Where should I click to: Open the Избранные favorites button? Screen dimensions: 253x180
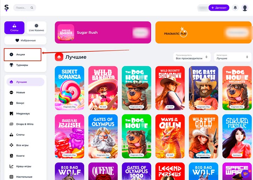pyautogui.click(x=25, y=40)
